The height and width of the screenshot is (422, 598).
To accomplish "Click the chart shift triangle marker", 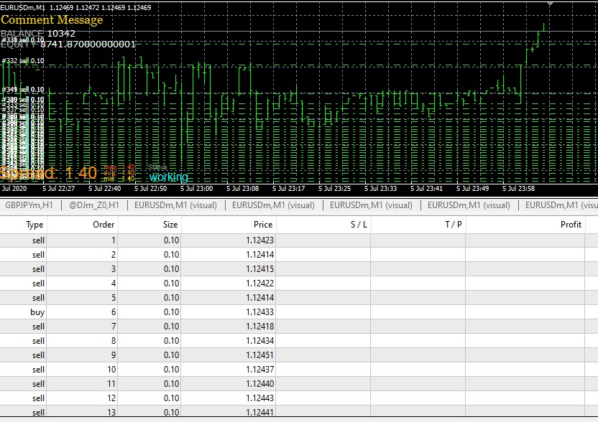I will (550, 4).
